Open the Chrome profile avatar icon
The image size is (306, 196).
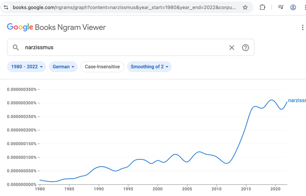tap(293, 8)
